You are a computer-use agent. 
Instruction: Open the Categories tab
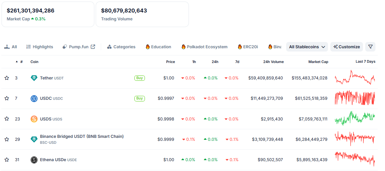(x=121, y=47)
